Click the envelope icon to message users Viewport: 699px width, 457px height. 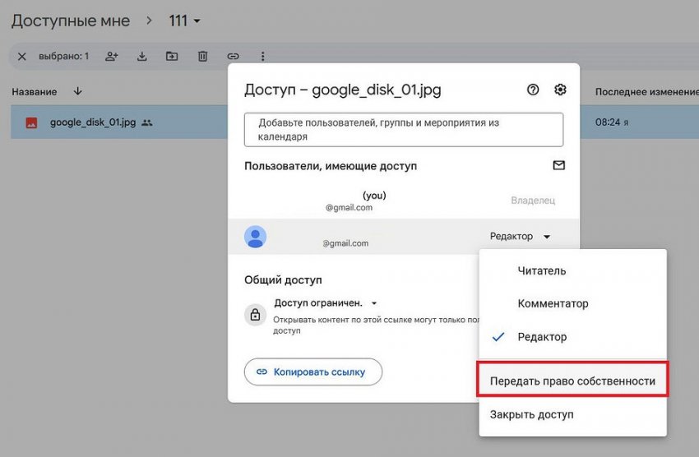[x=559, y=165]
